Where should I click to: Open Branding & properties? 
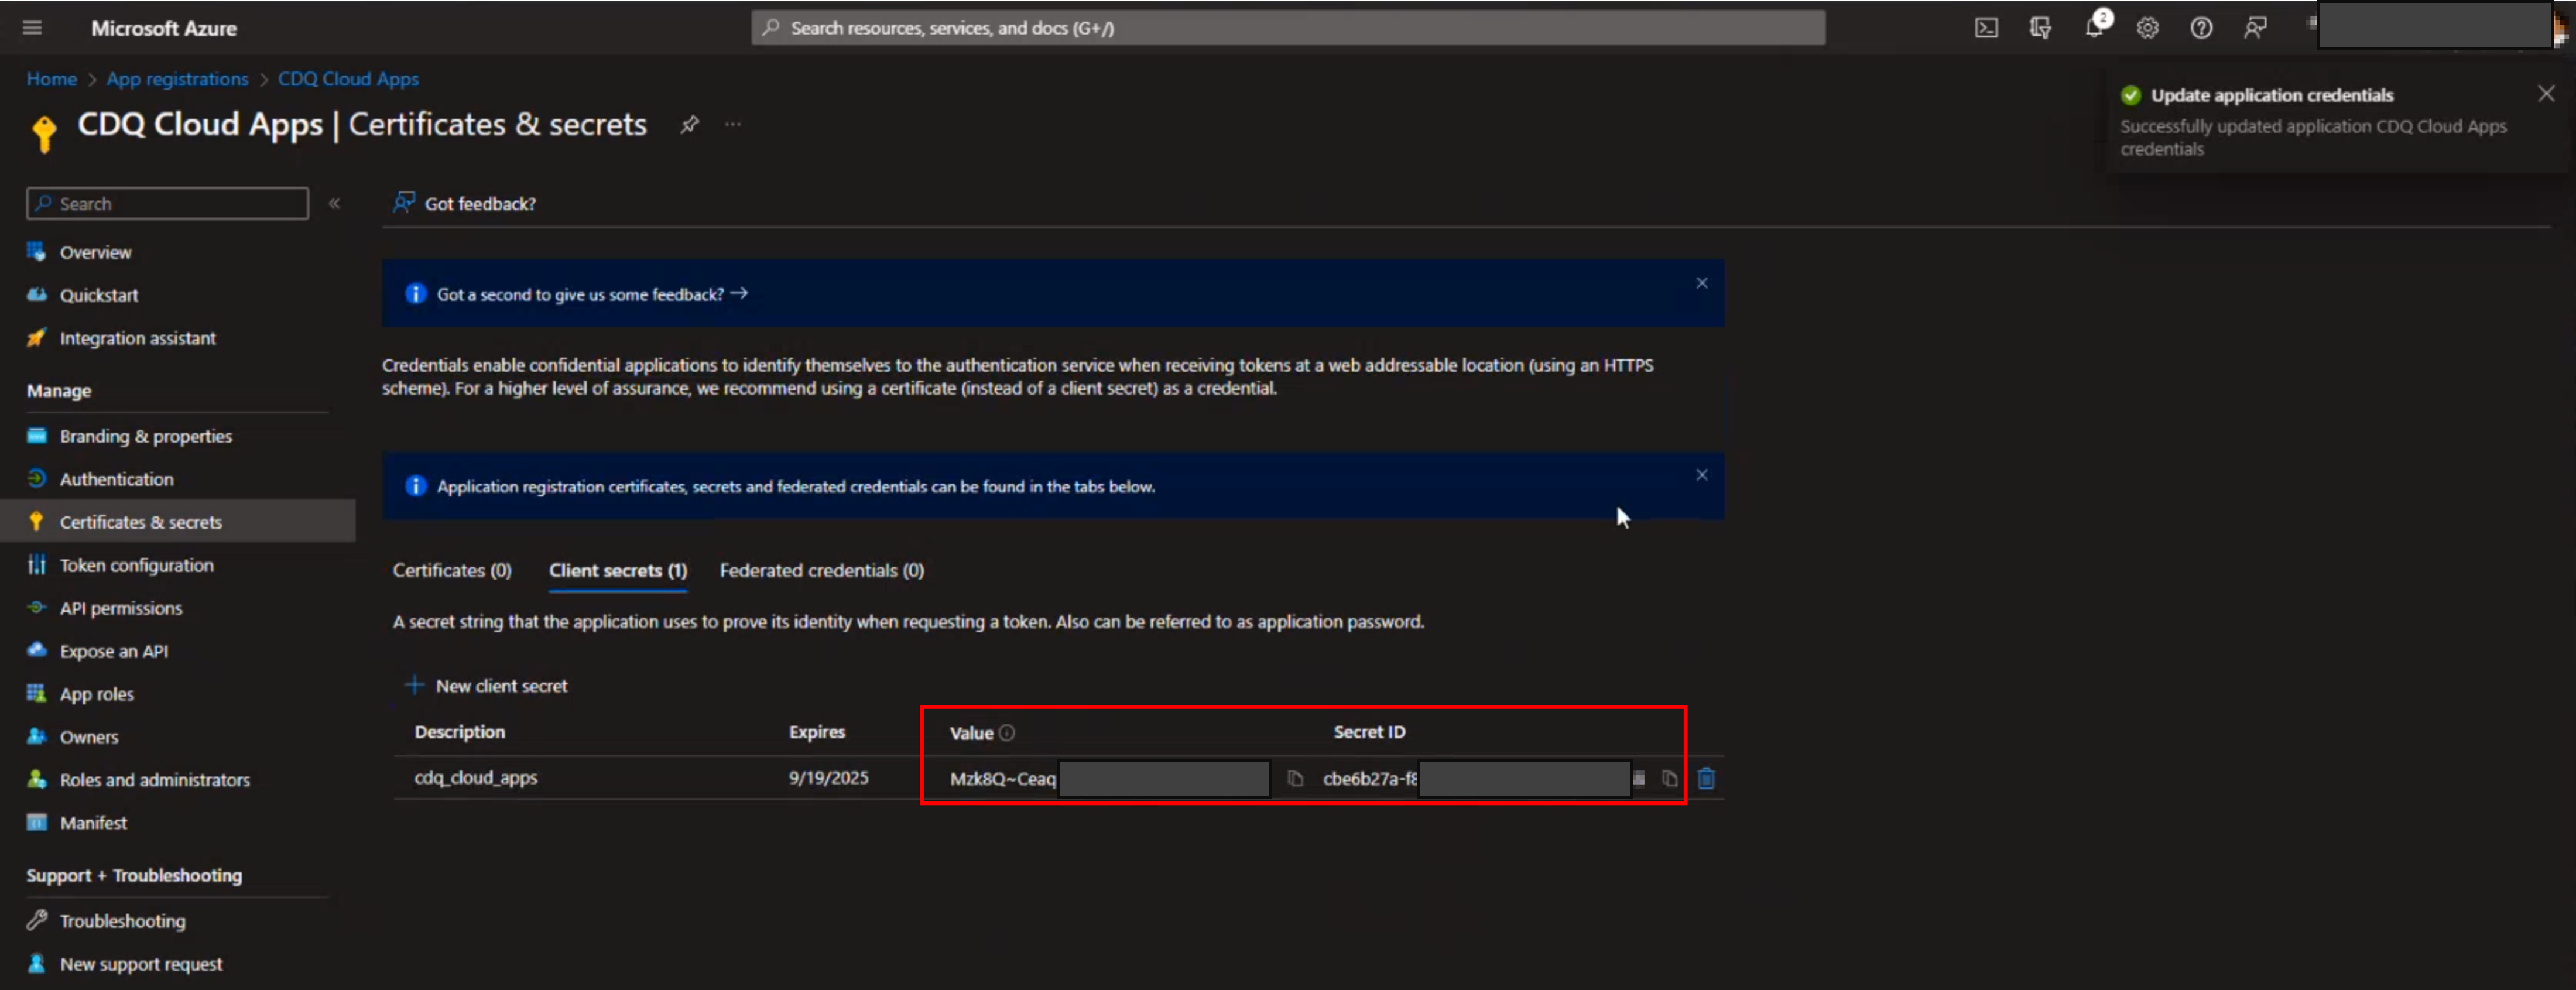click(146, 436)
